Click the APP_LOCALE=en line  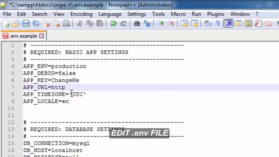click(x=46, y=101)
